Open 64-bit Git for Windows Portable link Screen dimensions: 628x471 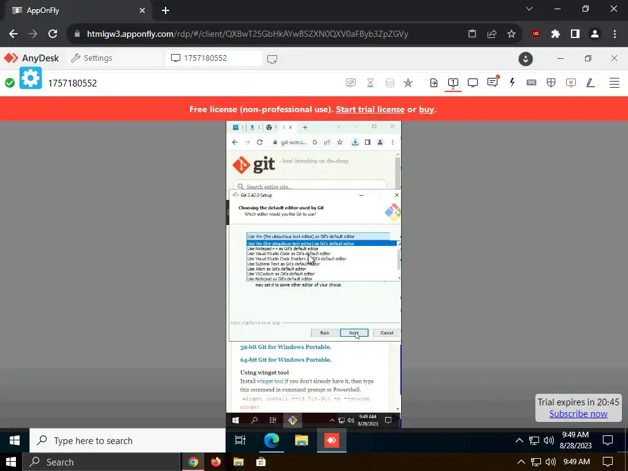tap(286, 359)
